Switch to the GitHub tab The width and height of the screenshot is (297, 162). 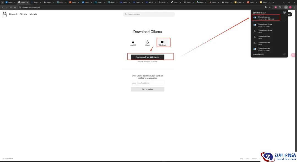[x=176, y=2]
